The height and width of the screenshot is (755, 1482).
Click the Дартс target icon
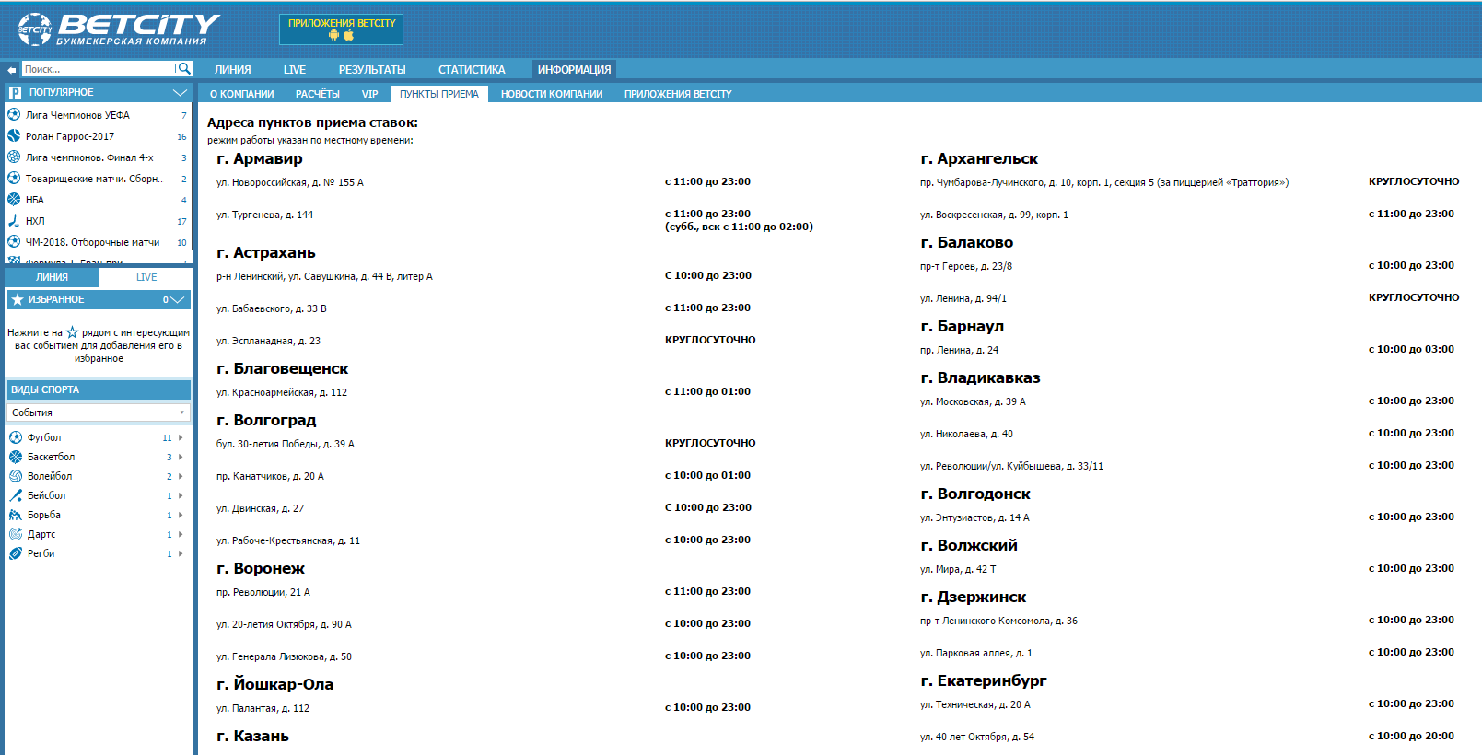[16, 534]
